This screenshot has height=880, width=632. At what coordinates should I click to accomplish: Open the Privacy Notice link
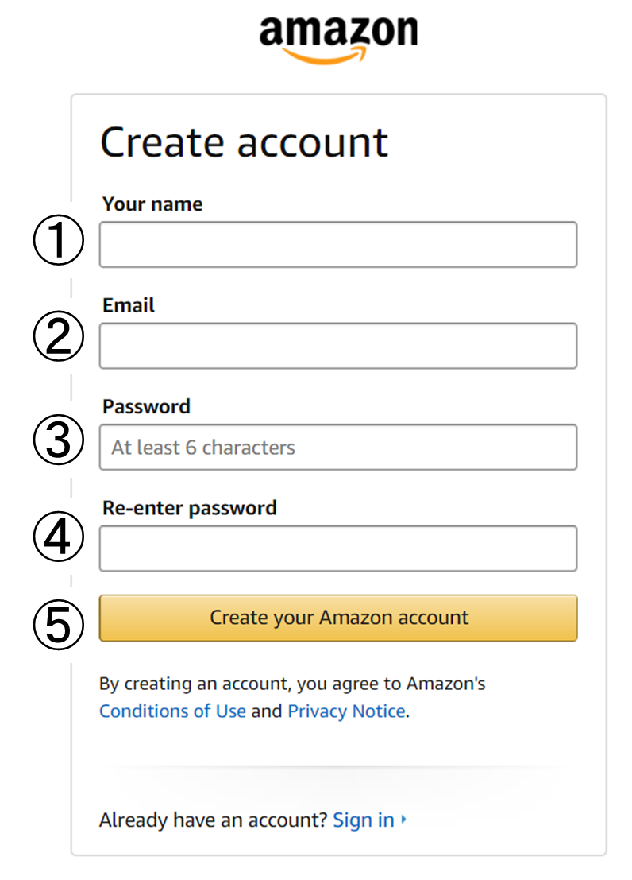tap(346, 711)
